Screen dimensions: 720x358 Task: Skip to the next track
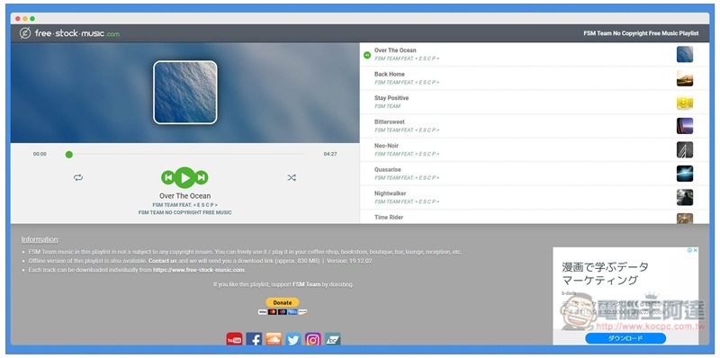pyautogui.click(x=202, y=177)
